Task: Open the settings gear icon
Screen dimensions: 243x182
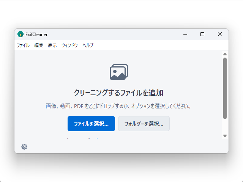Action: click(x=24, y=147)
